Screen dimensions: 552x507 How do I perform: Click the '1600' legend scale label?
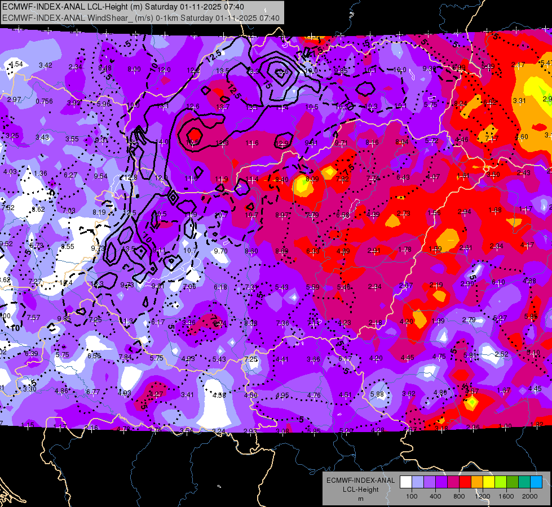pos(506,496)
